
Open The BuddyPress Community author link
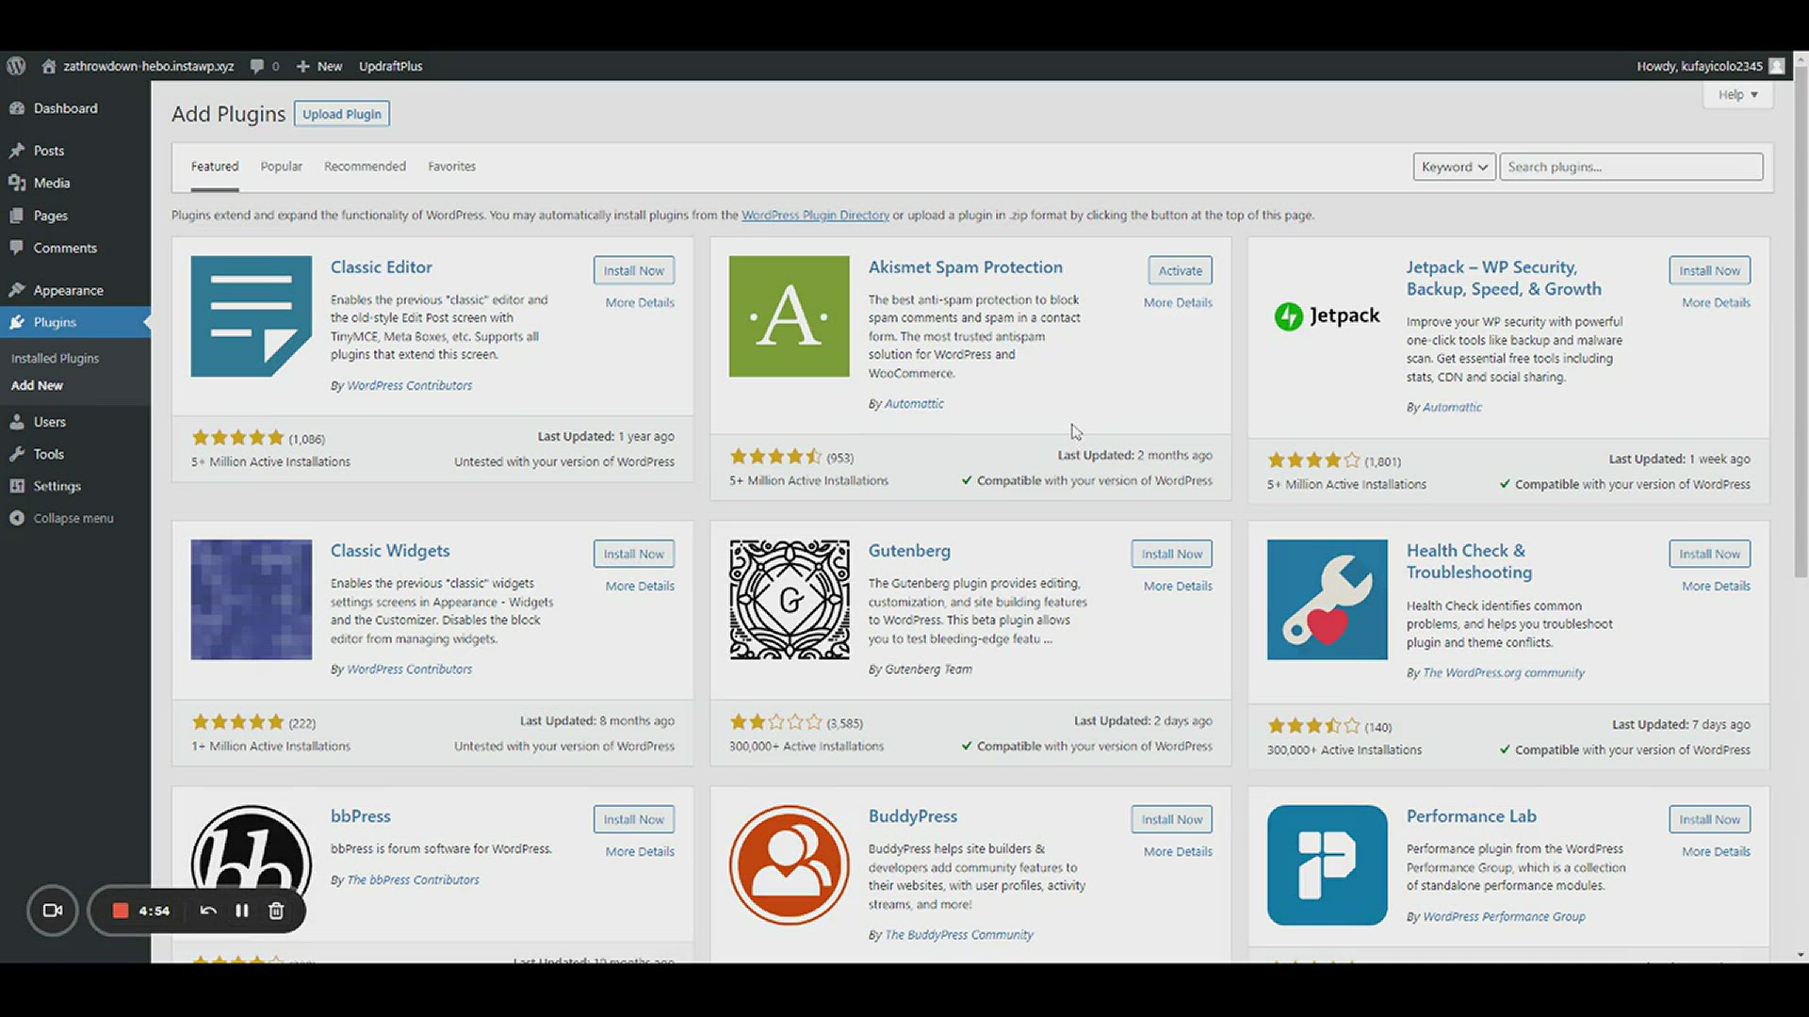point(958,935)
